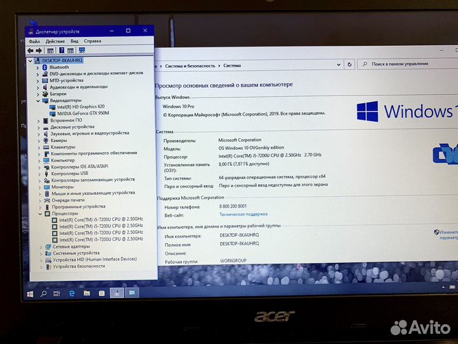Click the Back arrow in Device Manager toolbar
This screenshot has height=344, width=458.
31,50
